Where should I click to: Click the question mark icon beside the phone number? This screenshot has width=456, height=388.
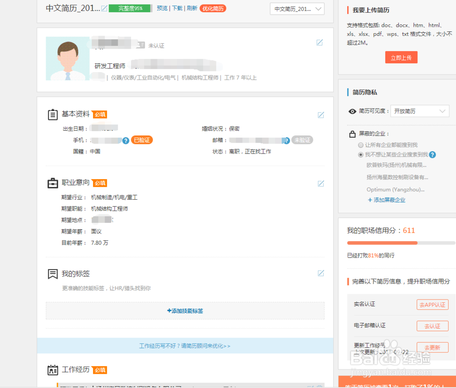125,140
